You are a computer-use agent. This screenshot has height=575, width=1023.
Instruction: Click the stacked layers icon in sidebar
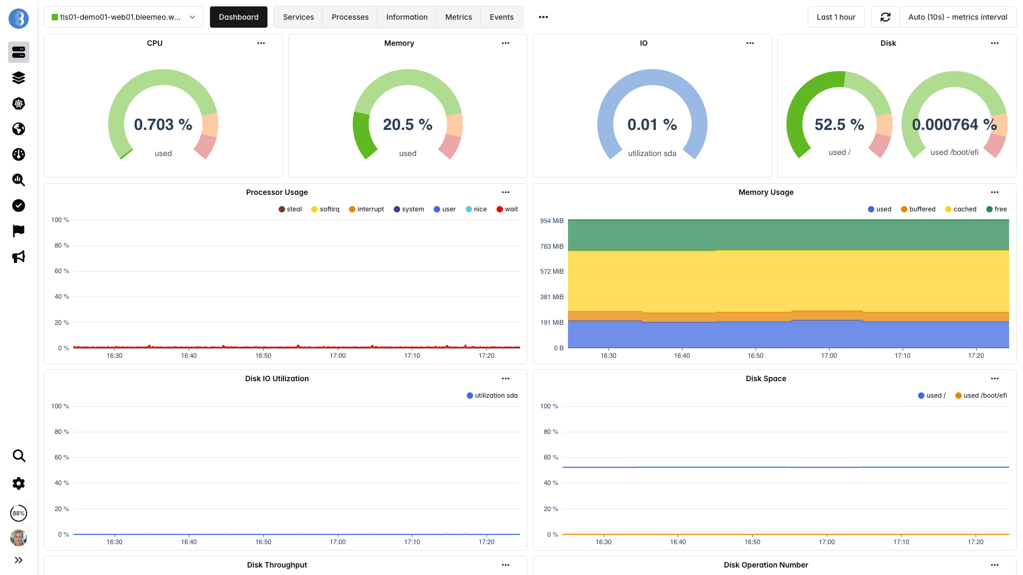pos(19,78)
